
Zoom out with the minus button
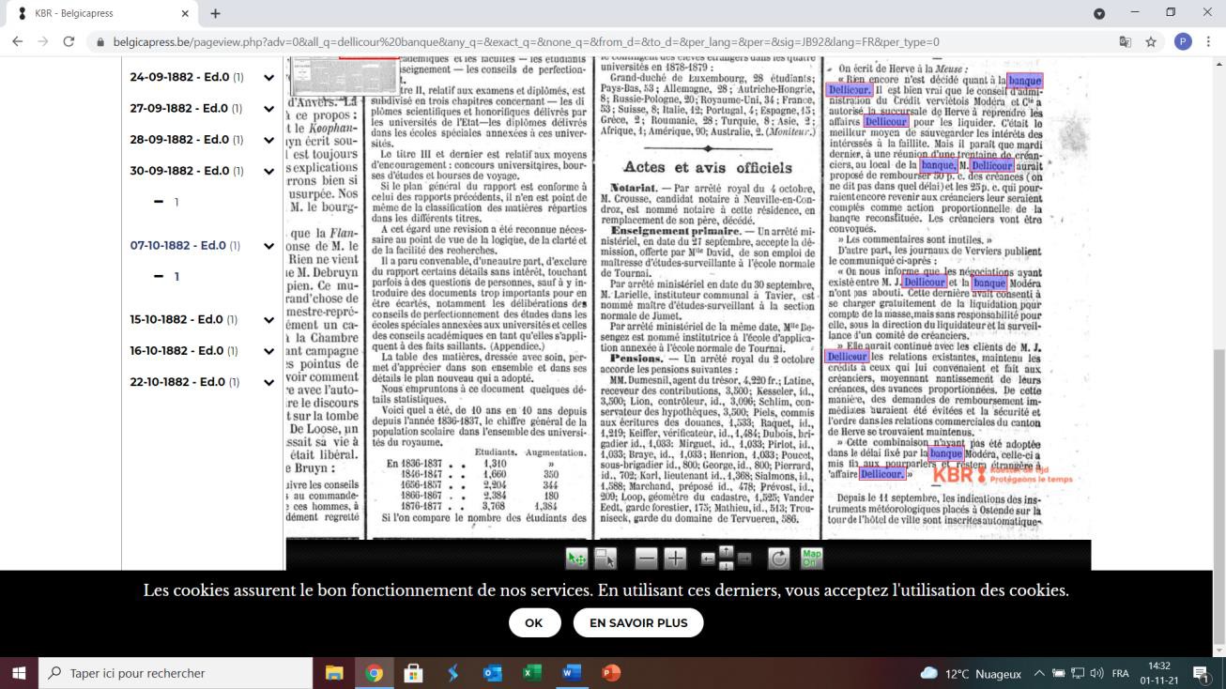[646, 559]
